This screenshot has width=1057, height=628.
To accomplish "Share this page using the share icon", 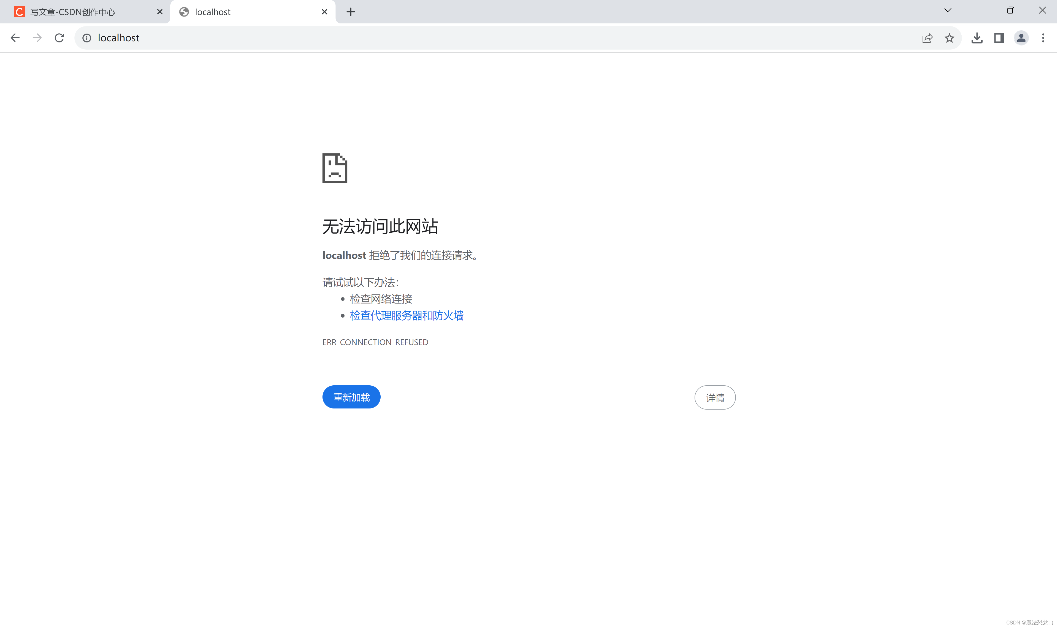I will (x=927, y=38).
